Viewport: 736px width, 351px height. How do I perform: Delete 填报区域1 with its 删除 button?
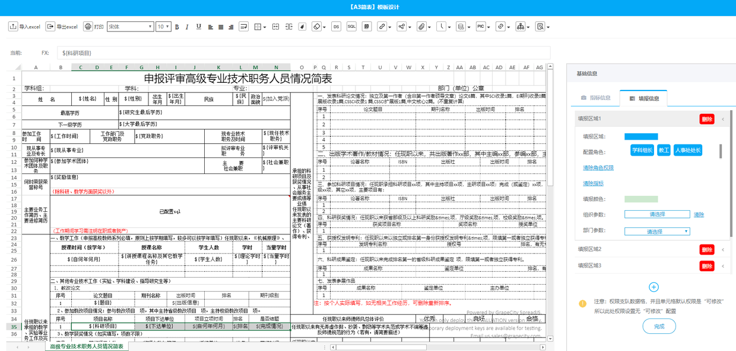[x=707, y=119]
